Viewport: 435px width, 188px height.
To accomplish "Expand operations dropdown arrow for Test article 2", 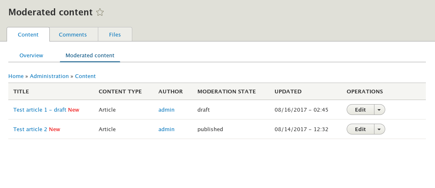I will coord(379,129).
